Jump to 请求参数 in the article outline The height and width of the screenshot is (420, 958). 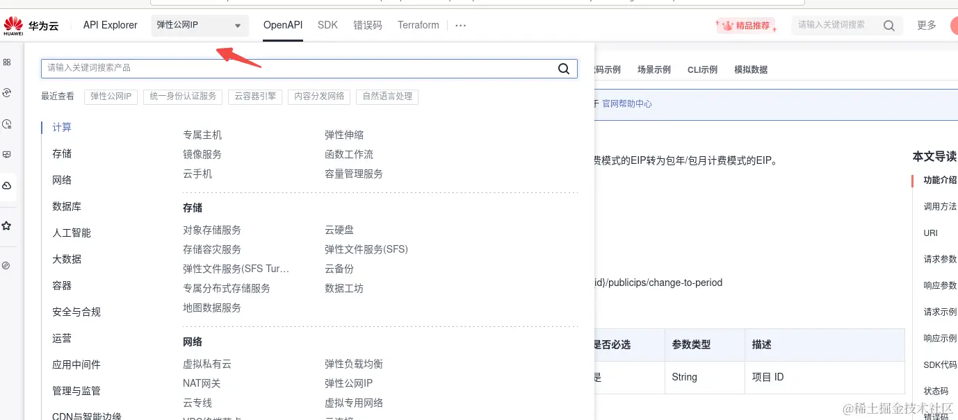coord(940,259)
